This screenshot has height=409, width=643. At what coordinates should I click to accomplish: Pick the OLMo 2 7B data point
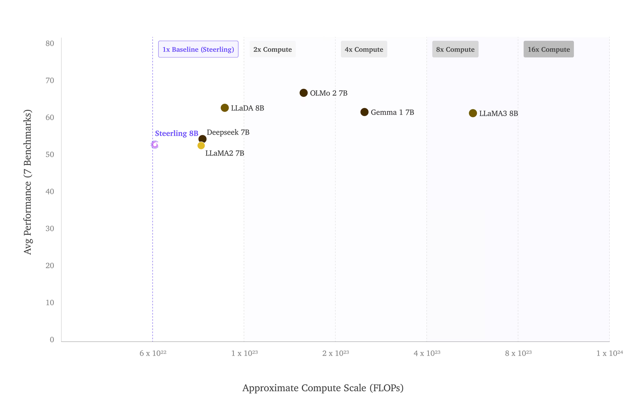pos(303,93)
